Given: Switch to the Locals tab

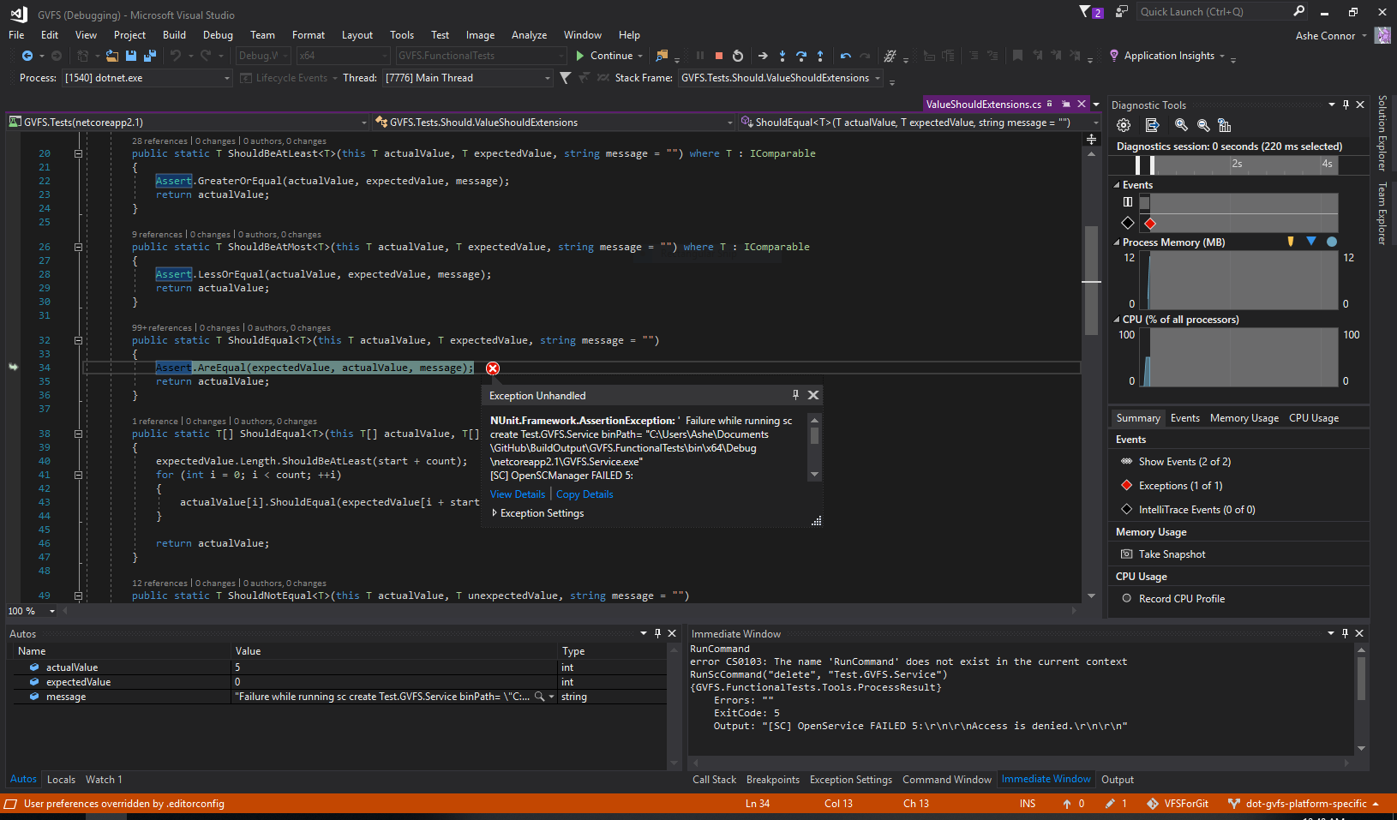Looking at the screenshot, I should (61, 780).
